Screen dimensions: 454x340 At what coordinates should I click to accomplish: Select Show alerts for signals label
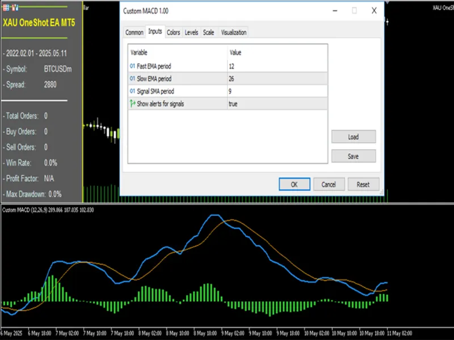pos(160,104)
